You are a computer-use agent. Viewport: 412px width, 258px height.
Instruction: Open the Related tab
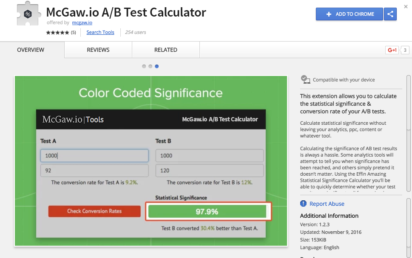click(165, 50)
